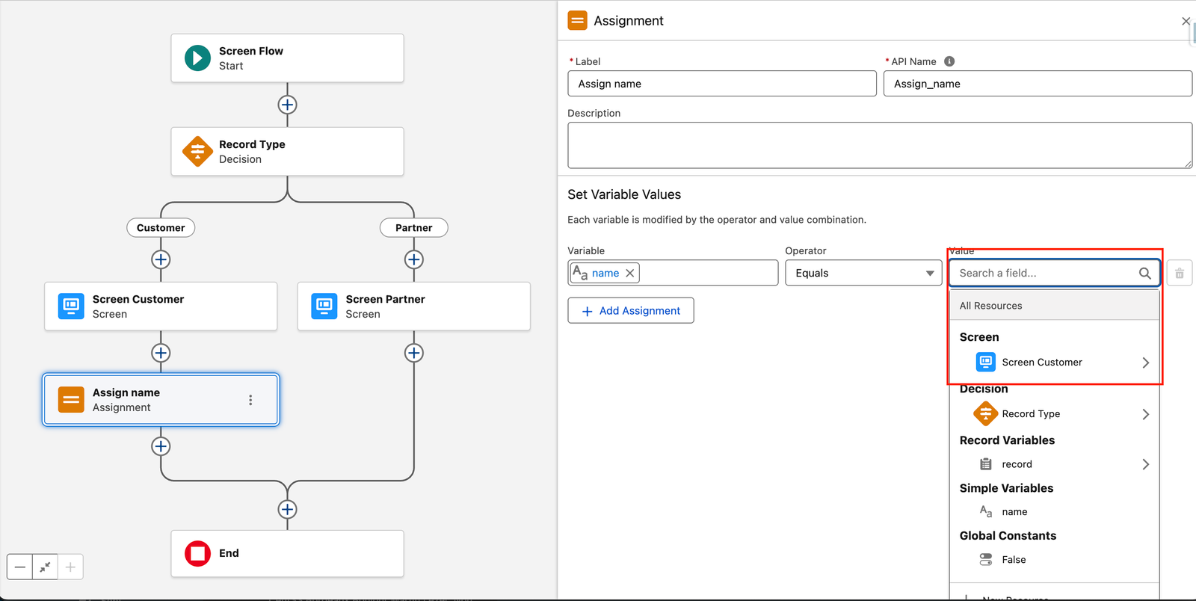Click the API Name info icon
Screen dimensions: 1196x601
pos(949,61)
